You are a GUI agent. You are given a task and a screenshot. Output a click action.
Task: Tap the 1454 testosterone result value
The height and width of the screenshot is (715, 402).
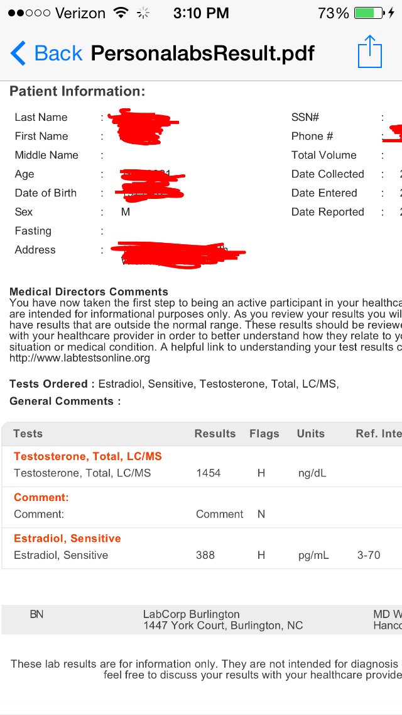(x=209, y=473)
